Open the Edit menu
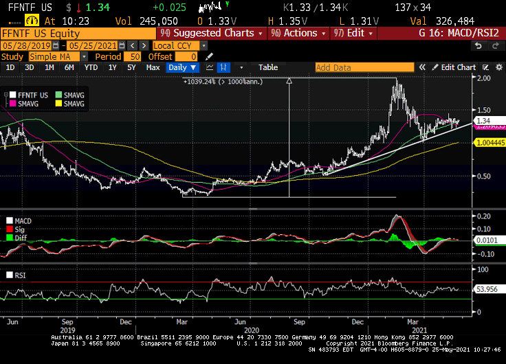The width and height of the screenshot is (506, 364). (x=353, y=33)
